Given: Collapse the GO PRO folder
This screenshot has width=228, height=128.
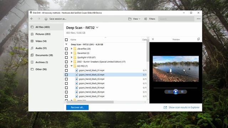Looking at the screenshot, I should click(x=72, y=66).
